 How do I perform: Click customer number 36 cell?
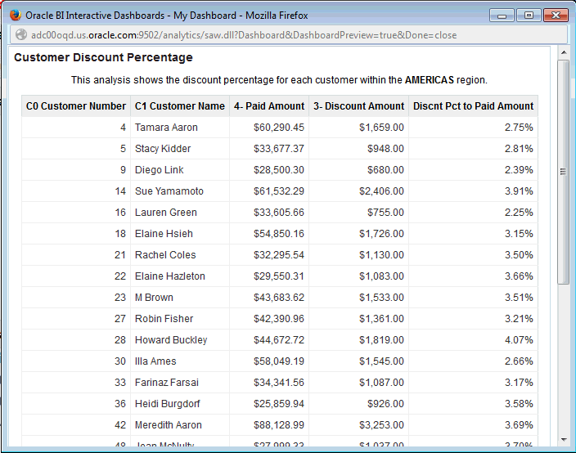[76, 404]
